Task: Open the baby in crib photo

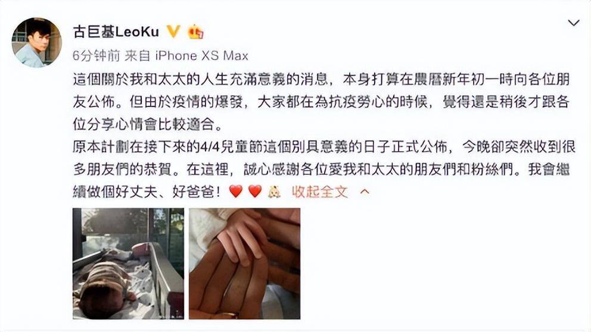Action: click(129, 264)
